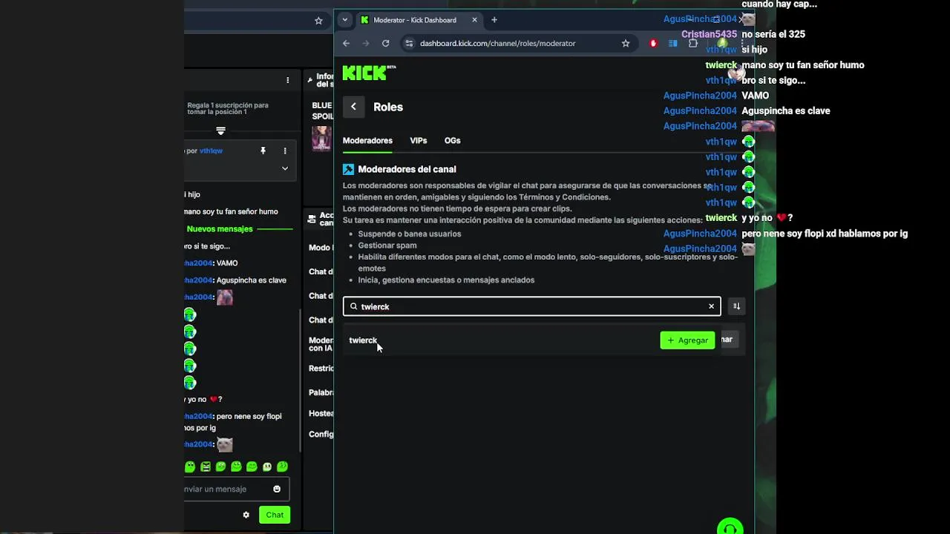Click the browser forward arrow
Image resolution: width=950 pixels, height=534 pixels.
click(366, 43)
